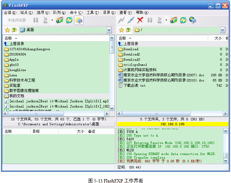Open the 工具 menu
The width and height of the screenshot is (231, 183).
[x=93, y=13]
